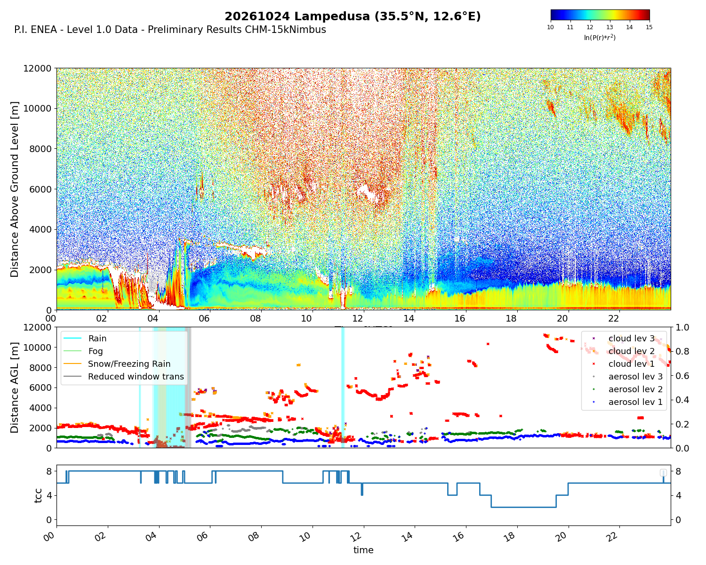Image resolution: width=706 pixels, height=565 pixels.
Task: Click the backscatter colorbar gradient
Action: pos(600,15)
